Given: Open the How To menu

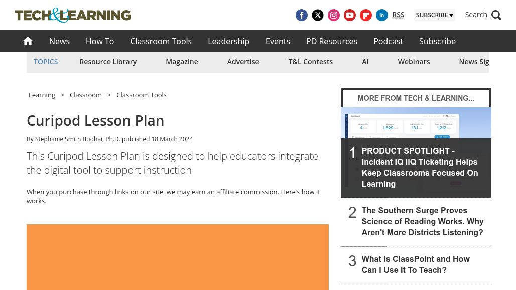Looking at the screenshot, I should (x=100, y=41).
